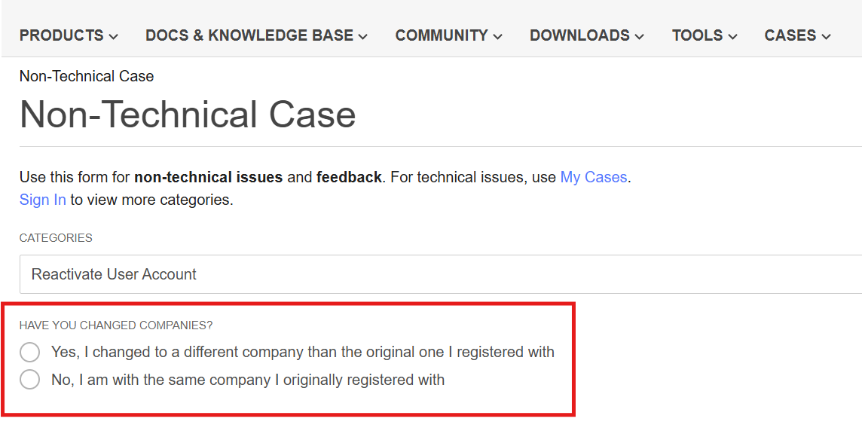
Task: Open the COMMUNITY menu
Action: (x=442, y=35)
